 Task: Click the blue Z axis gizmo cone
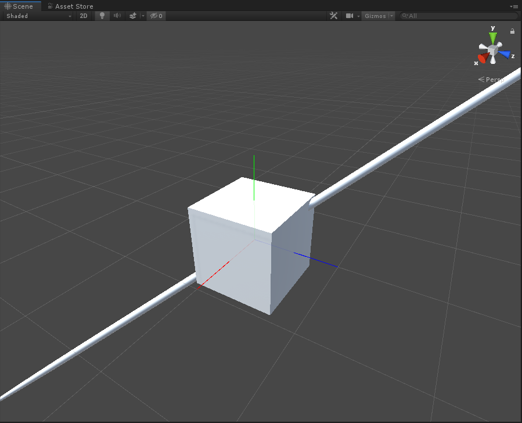(x=505, y=54)
